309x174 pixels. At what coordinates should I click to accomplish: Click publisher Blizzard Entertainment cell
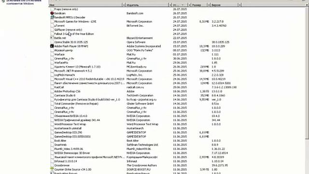140,38
